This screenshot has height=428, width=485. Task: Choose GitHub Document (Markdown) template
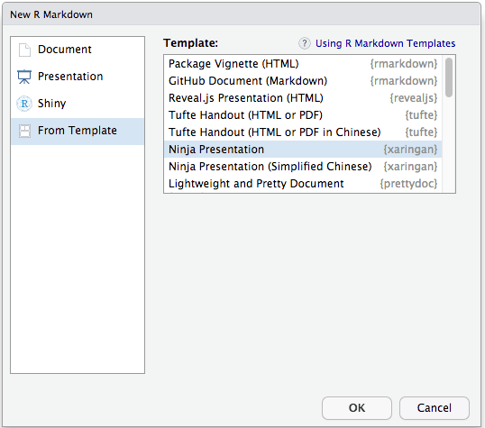[303, 81]
